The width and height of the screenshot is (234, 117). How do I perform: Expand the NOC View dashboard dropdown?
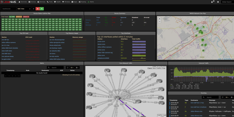(24, 9)
